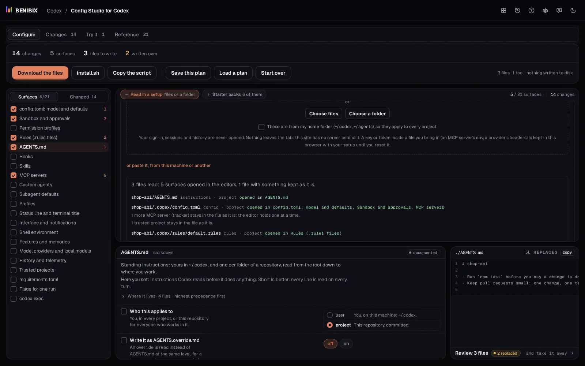Select MCP servers in surfaces list
Viewport: 585px width, 366px height.
click(59, 175)
